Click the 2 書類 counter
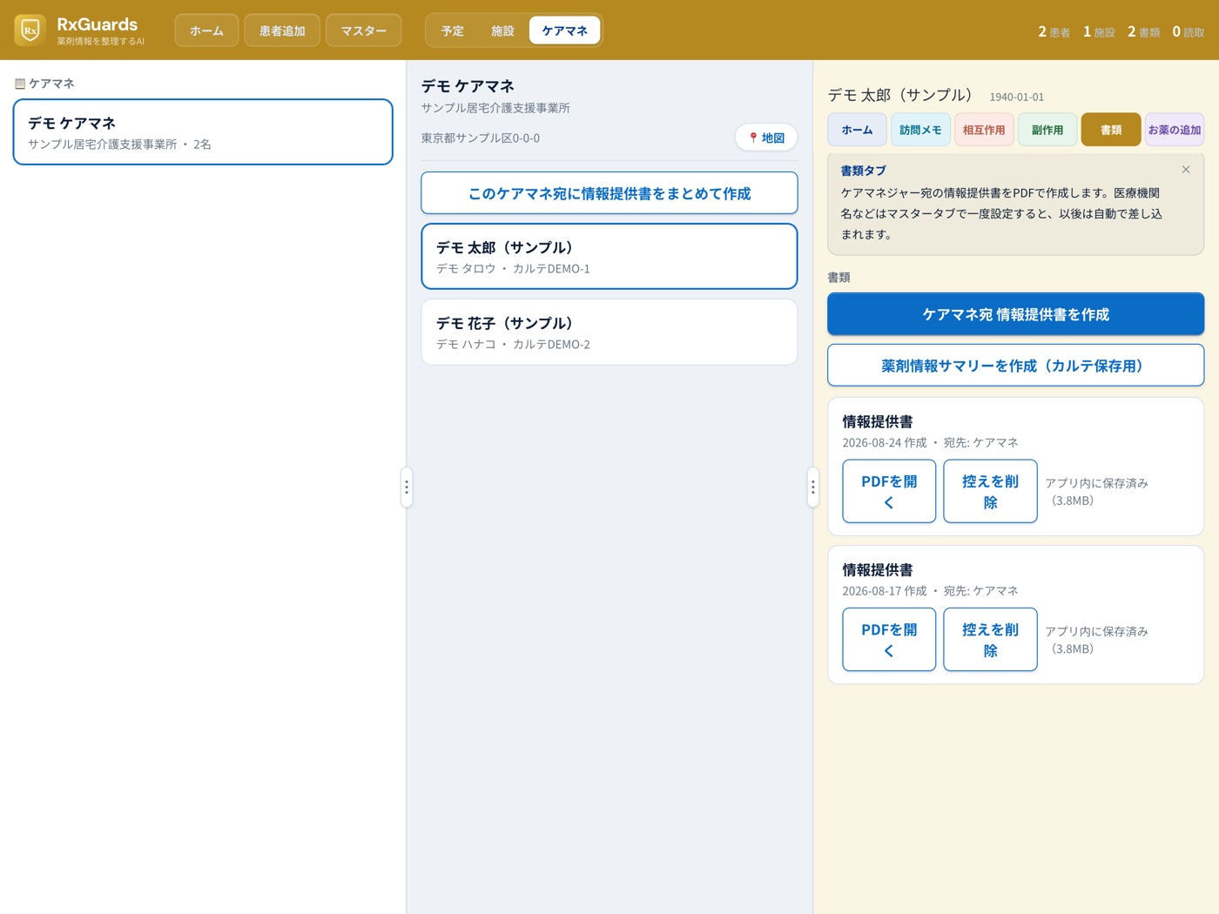The width and height of the screenshot is (1219, 914). pyautogui.click(x=1143, y=31)
